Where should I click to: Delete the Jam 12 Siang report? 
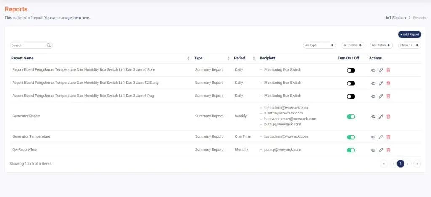388,83
